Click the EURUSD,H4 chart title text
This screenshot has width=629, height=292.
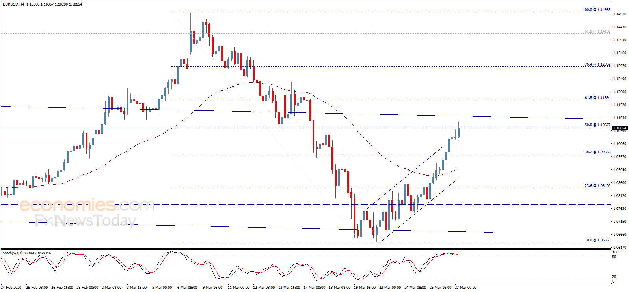[x=13, y=4]
